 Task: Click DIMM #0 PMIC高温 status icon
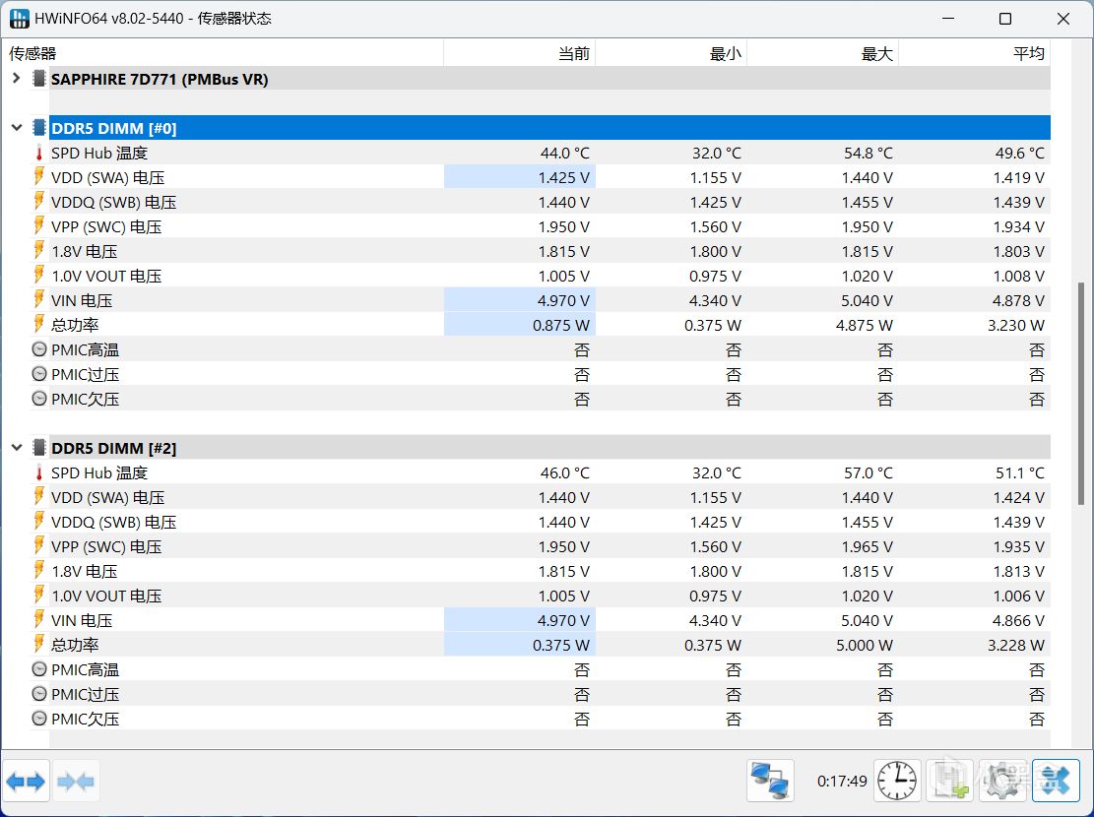tap(39, 348)
